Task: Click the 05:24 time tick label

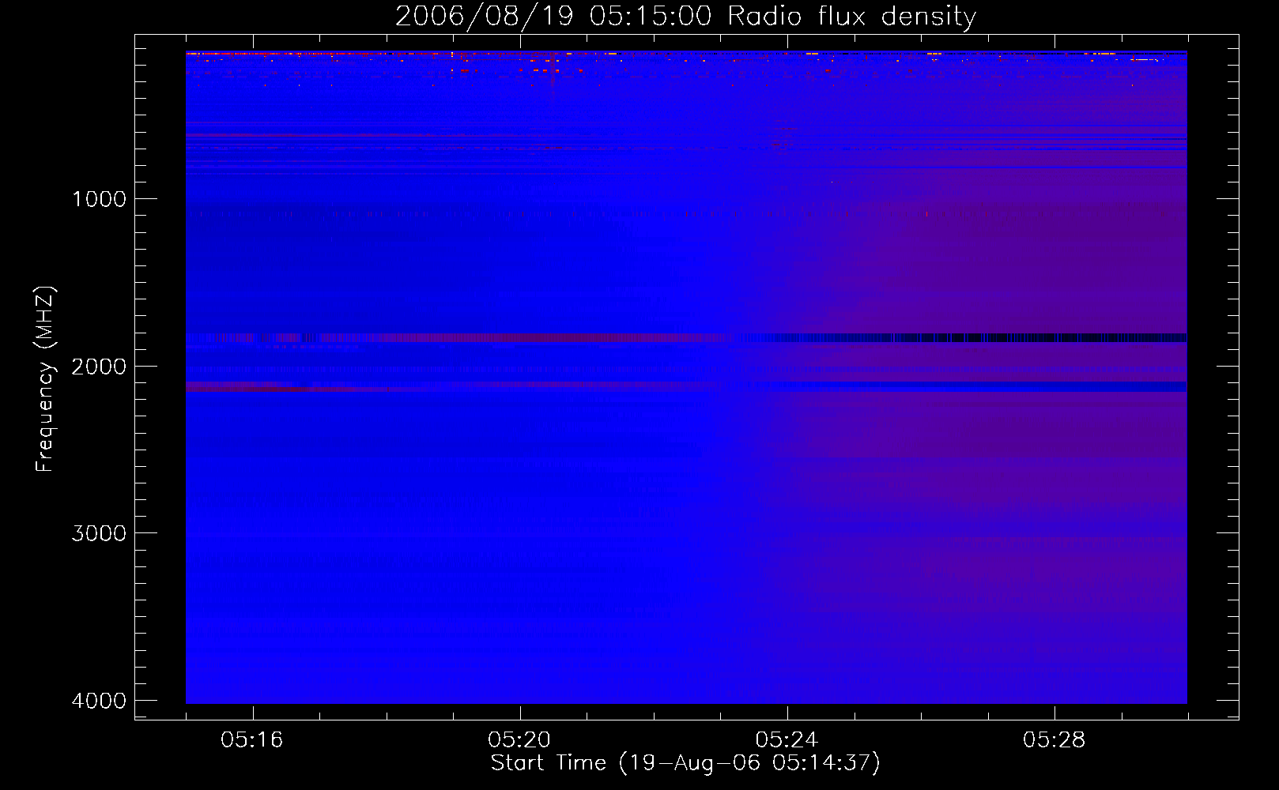Action: pos(787,740)
